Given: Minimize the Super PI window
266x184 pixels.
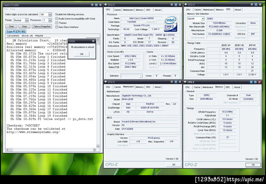Looking at the screenshot, I should pos(92,5).
